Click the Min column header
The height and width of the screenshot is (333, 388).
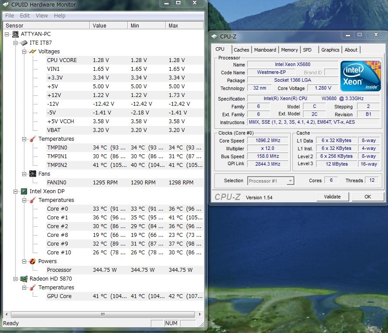146,25
